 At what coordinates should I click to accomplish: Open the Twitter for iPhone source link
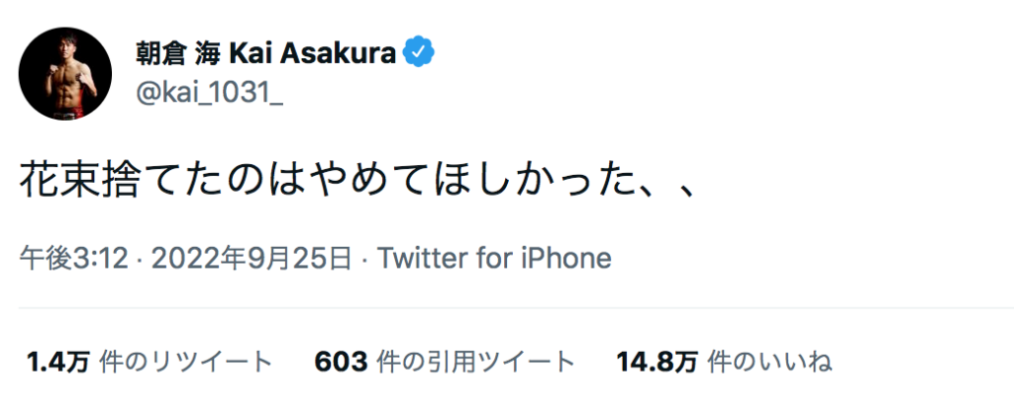click(494, 258)
